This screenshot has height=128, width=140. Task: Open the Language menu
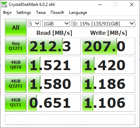pyautogui.click(x=78, y=13)
